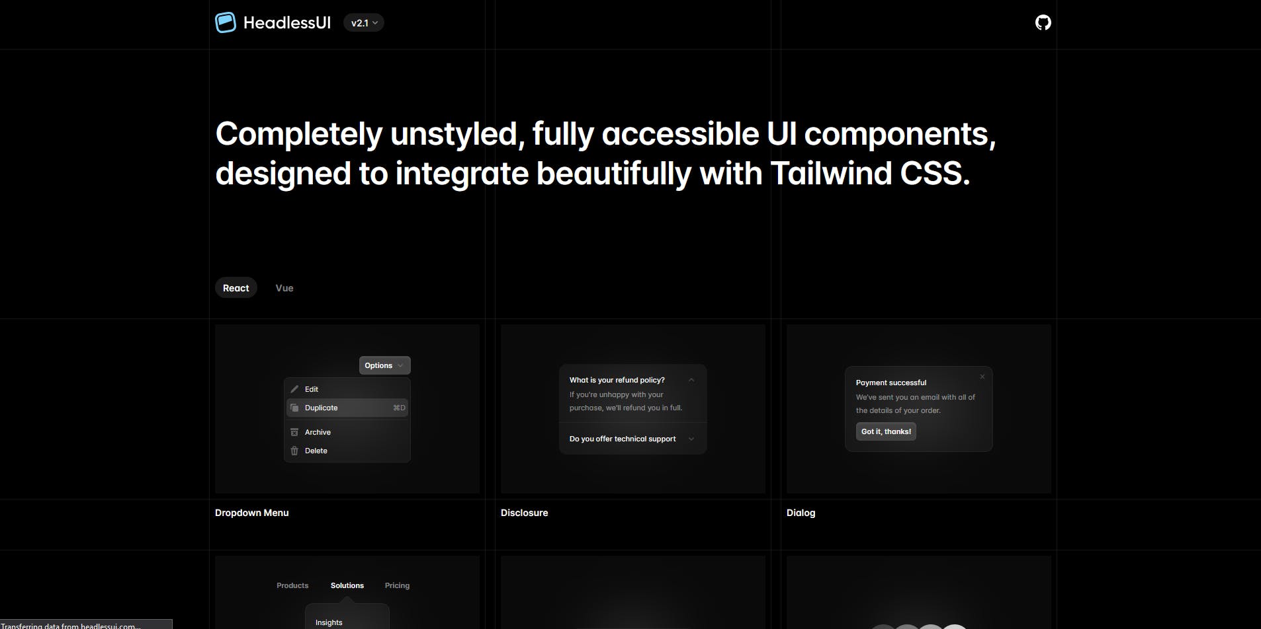The width and height of the screenshot is (1261, 629).
Task: Expand the technical support question chevron
Action: 691,439
